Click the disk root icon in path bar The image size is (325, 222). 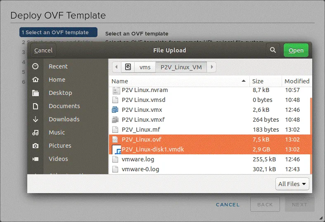click(128, 67)
